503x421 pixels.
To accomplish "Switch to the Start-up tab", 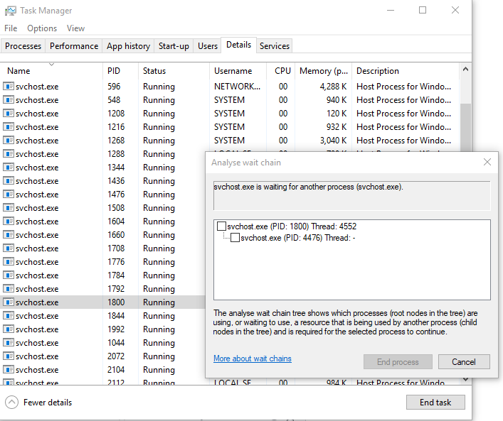I will point(174,46).
